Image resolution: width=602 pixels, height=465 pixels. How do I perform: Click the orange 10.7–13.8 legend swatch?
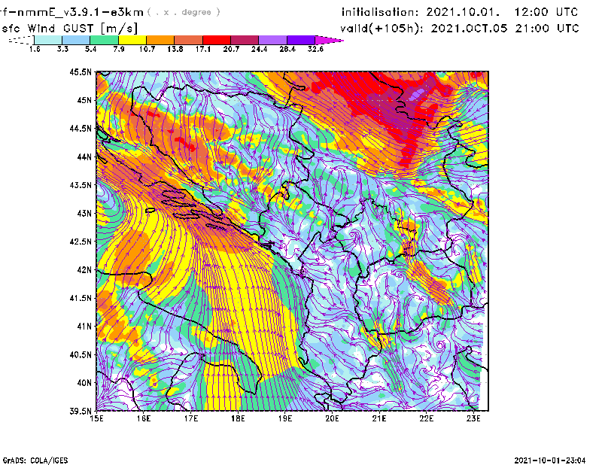160,40
